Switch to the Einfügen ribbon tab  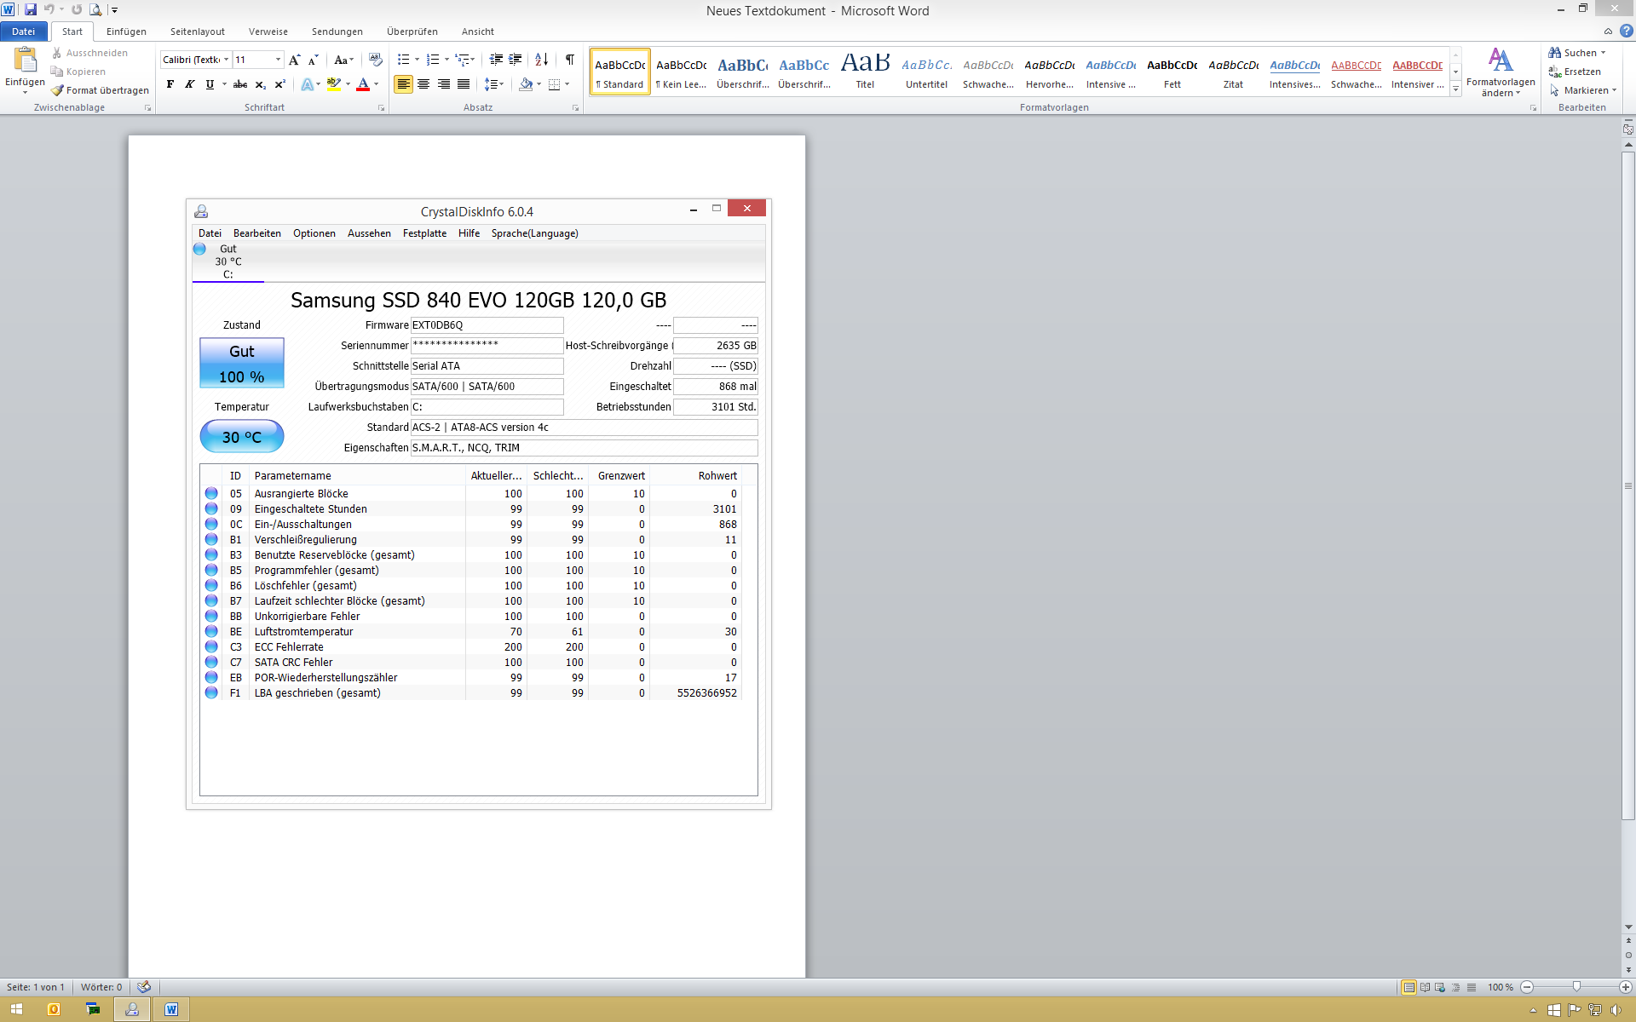click(126, 32)
